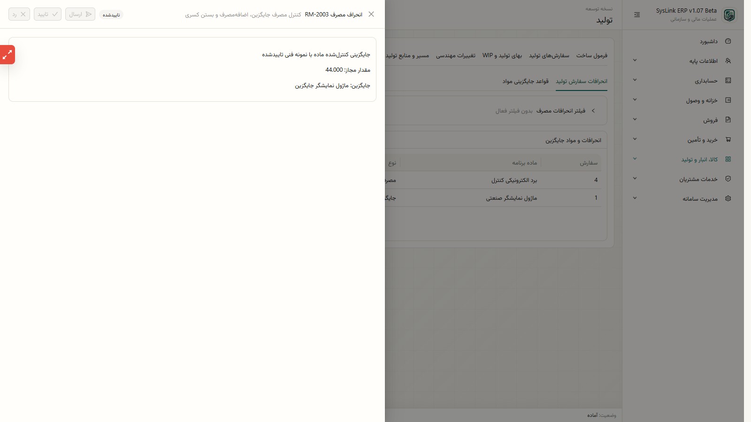Image resolution: width=751 pixels, height=422 pixels.
Task: Click the ماده برنامه column header
Action: coord(525,163)
